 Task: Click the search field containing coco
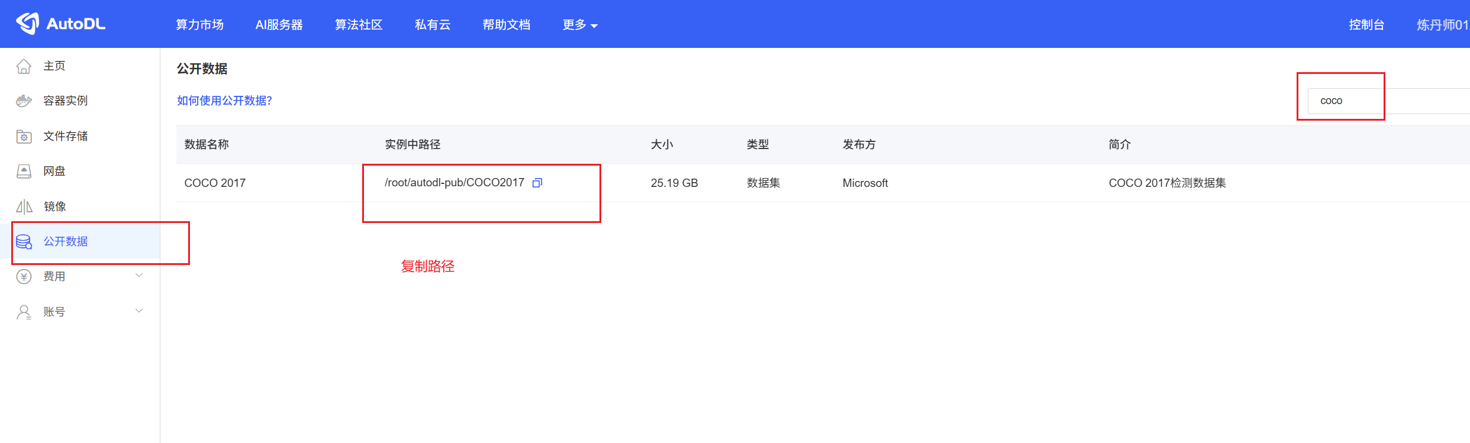(x=1389, y=101)
